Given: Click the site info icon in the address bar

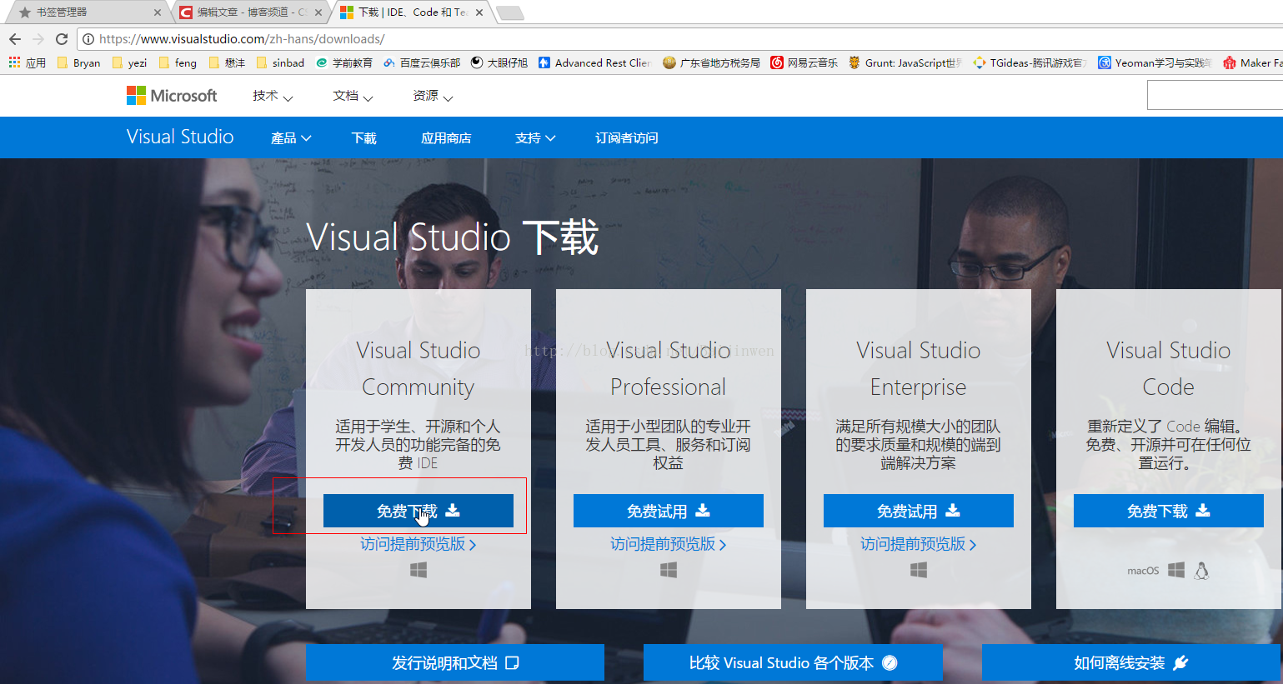Looking at the screenshot, I should 88,39.
